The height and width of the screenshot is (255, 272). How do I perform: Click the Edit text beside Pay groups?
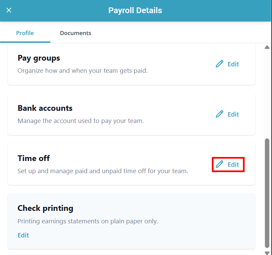(233, 64)
